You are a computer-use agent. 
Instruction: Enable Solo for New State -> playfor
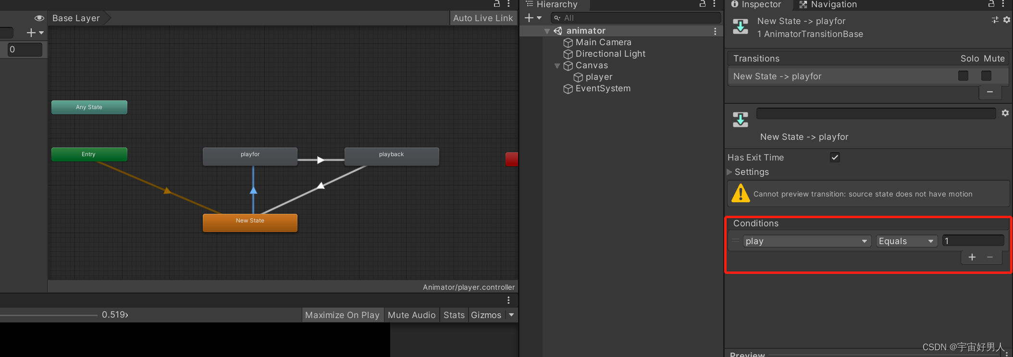tap(963, 76)
